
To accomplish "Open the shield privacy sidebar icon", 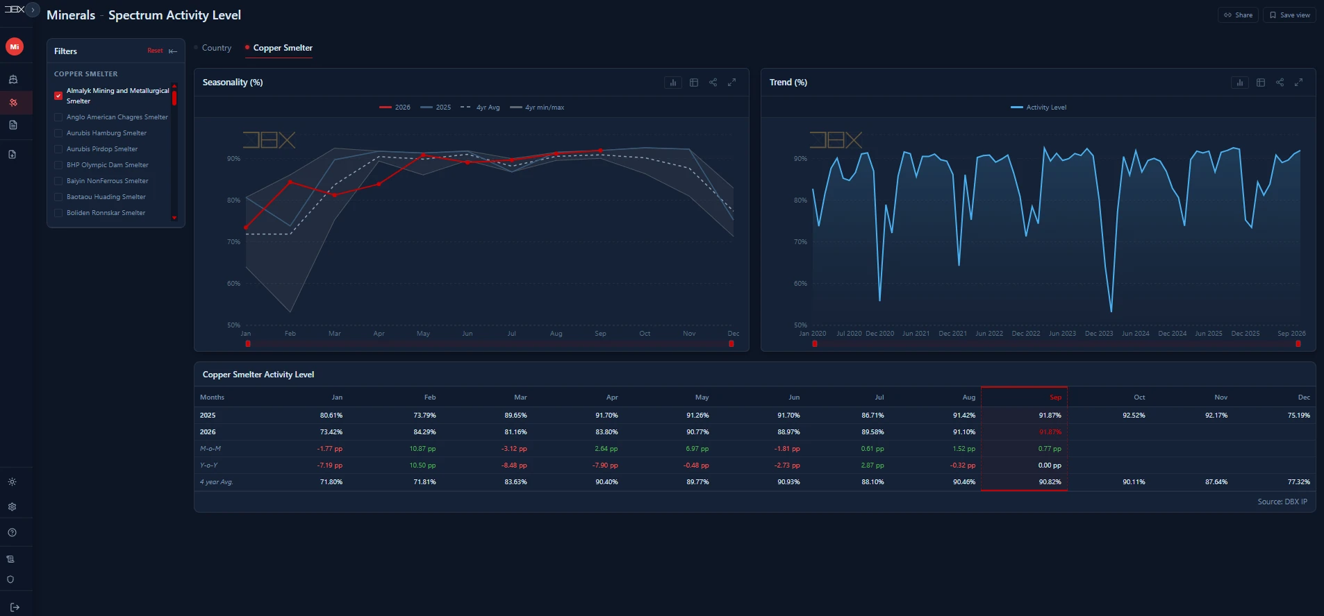I will pyautogui.click(x=10, y=579).
